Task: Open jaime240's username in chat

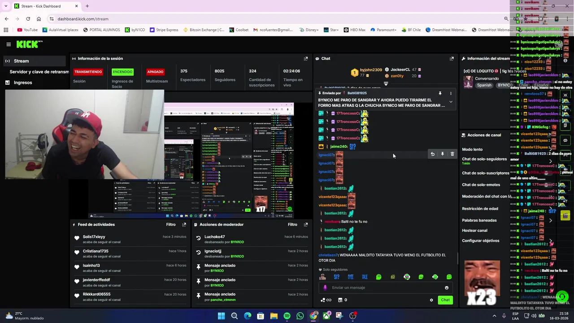Action: tap(338, 147)
